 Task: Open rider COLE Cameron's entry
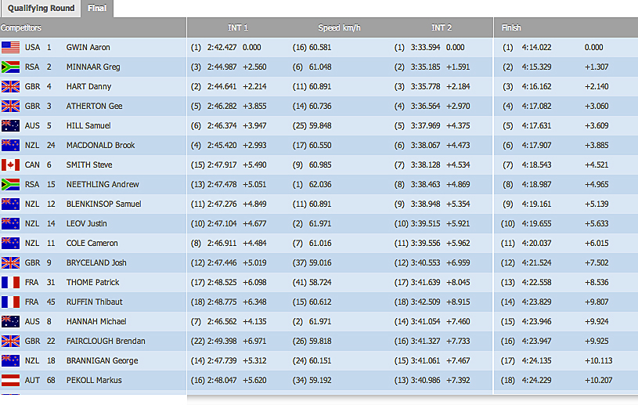tap(92, 243)
